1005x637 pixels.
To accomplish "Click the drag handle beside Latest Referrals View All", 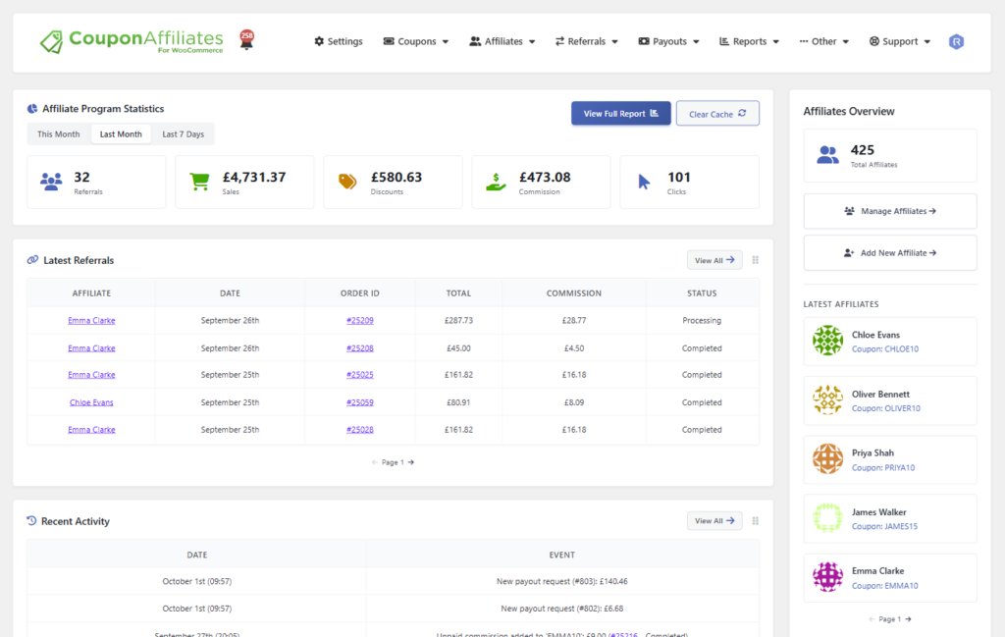I will click(755, 260).
